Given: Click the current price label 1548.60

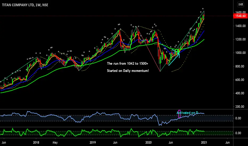Looking at the screenshot, I should point(240,16).
